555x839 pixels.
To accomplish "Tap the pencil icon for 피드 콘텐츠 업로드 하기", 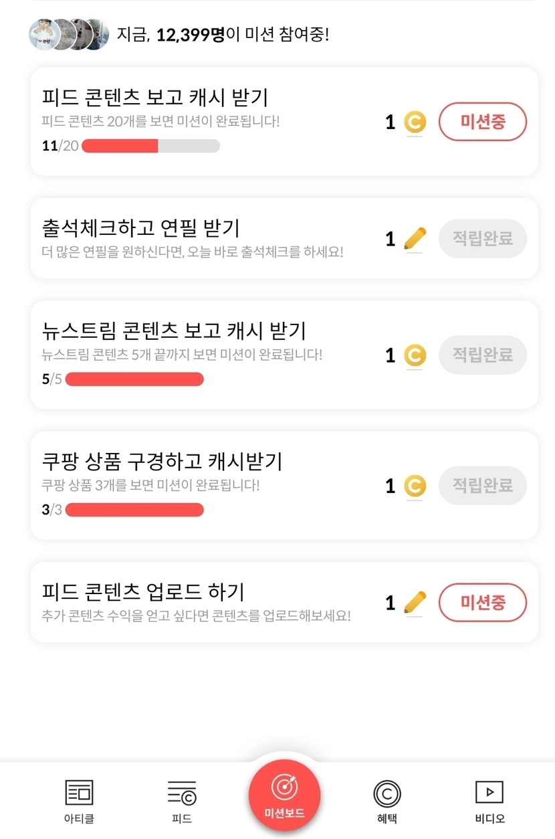I will pyautogui.click(x=415, y=603).
